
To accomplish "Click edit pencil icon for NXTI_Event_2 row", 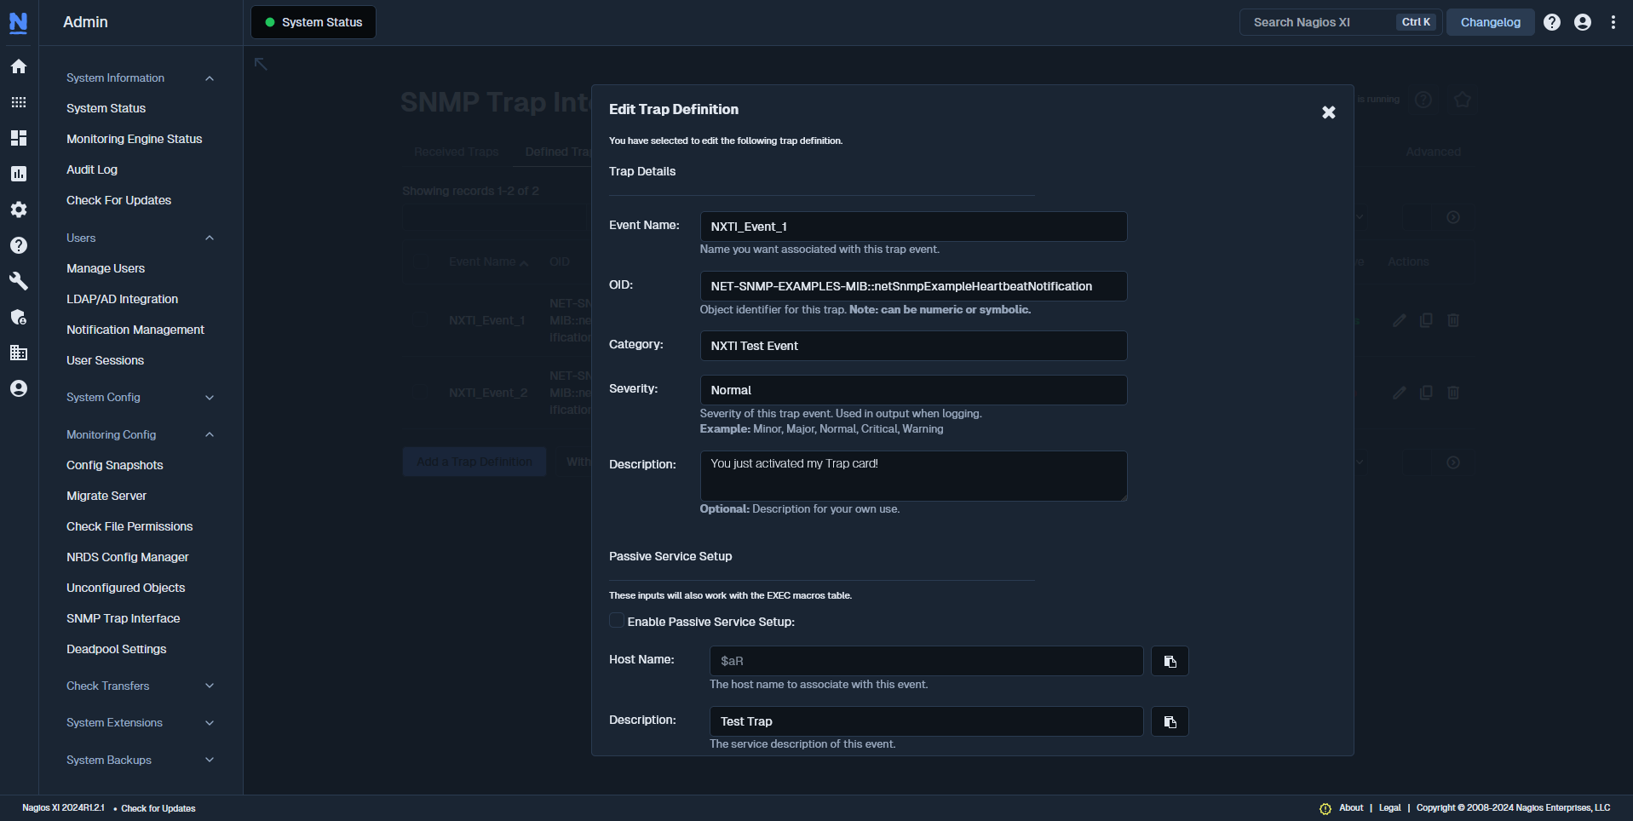I will (x=1399, y=393).
